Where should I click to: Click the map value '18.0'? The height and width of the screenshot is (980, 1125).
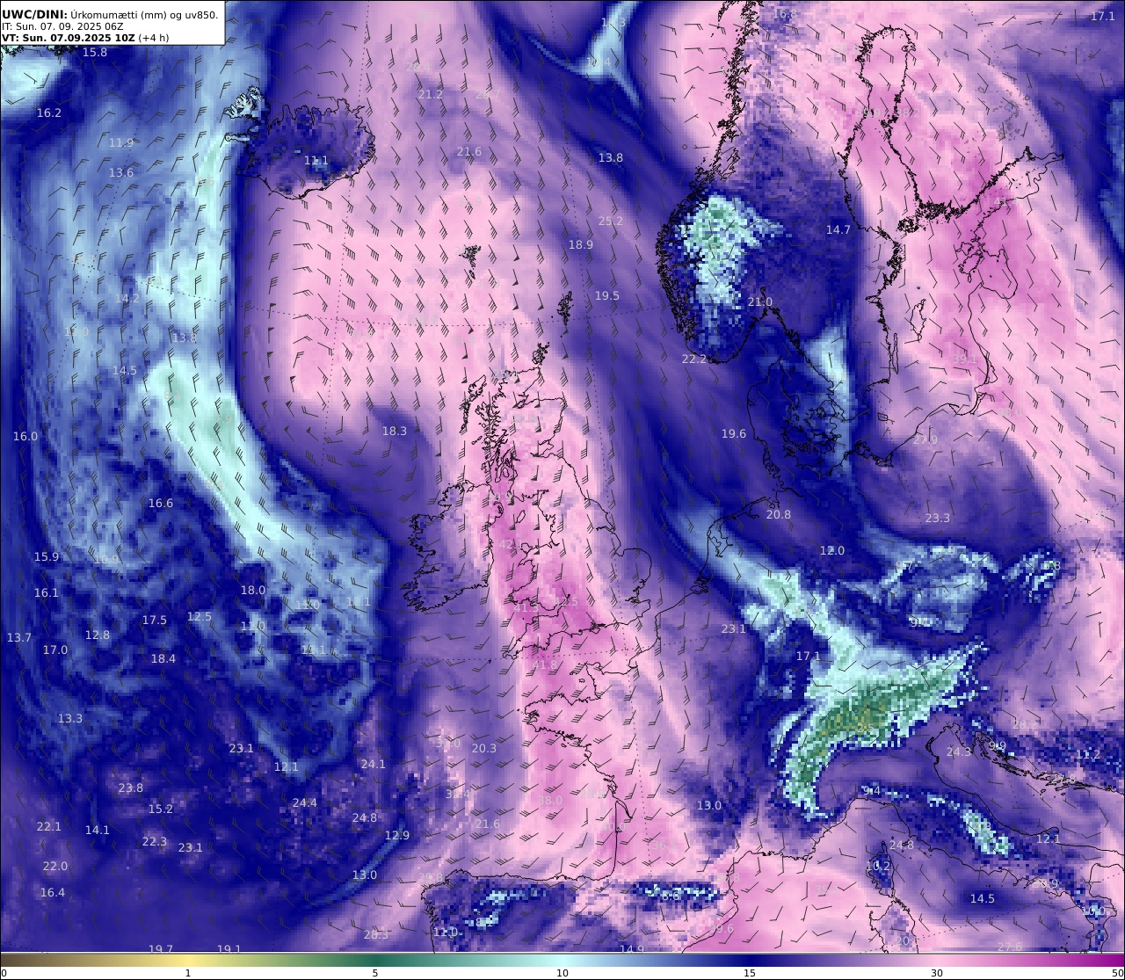tap(253, 591)
